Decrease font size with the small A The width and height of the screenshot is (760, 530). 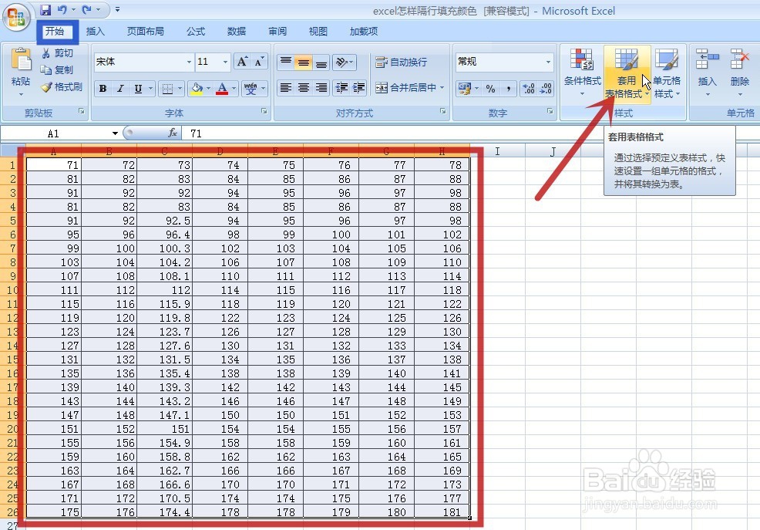[x=258, y=62]
